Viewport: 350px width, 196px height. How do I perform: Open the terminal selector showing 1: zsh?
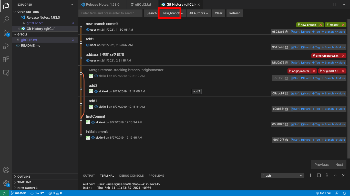(282, 176)
